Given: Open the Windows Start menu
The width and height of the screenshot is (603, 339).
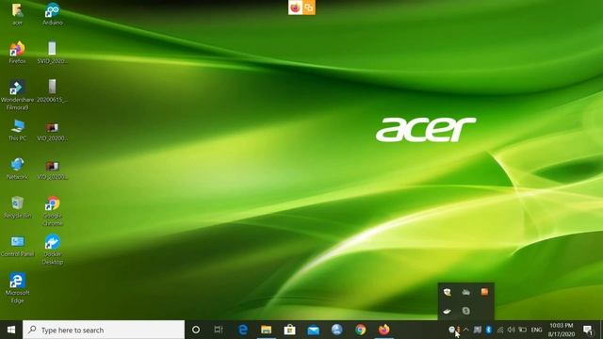Looking at the screenshot, I should (x=11, y=330).
